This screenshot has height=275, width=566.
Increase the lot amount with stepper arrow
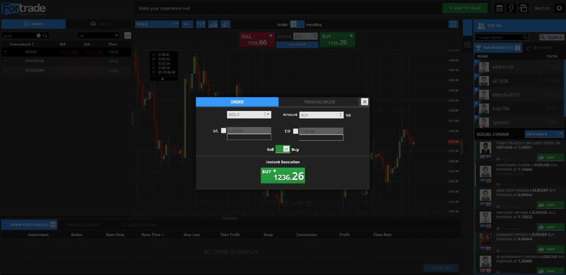341,113
